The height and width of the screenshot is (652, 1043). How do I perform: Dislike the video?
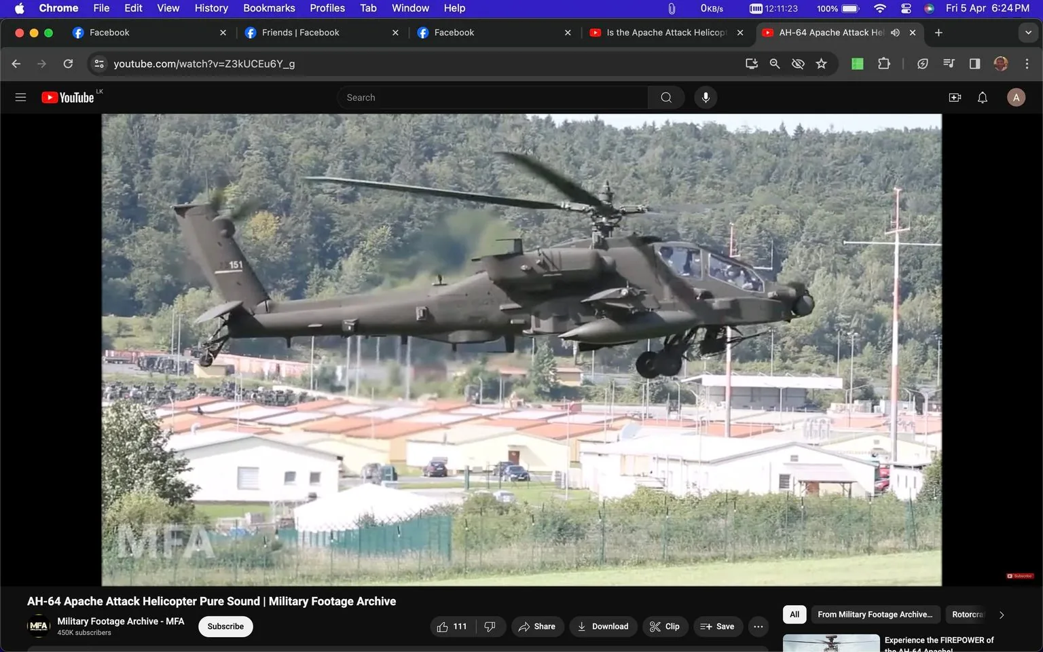click(490, 626)
